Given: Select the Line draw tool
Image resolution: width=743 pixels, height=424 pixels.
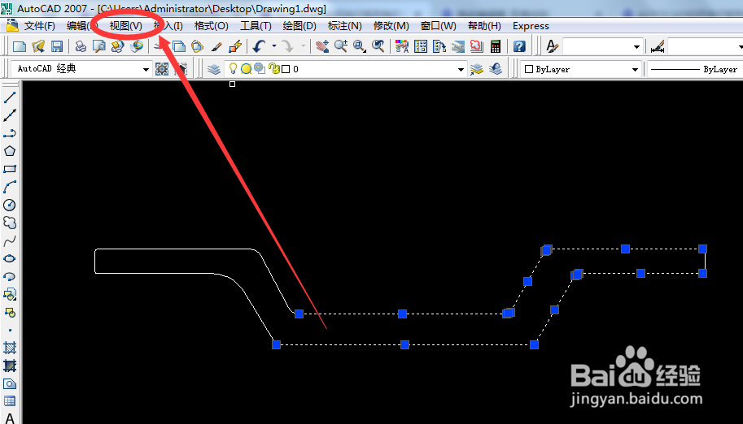Looking at the screenshot, I should (10, 97).
